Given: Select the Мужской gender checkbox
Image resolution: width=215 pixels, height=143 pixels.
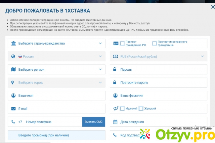Looking at the screenshot, I should coord(122,109).
